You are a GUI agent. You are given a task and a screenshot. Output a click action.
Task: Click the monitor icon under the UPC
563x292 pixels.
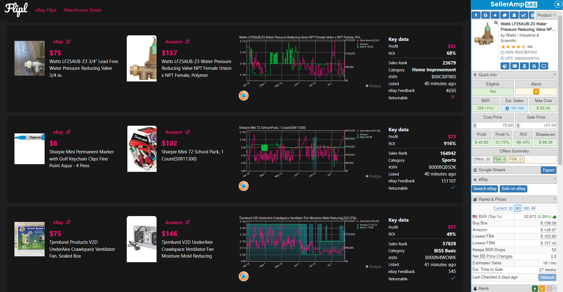click(x=544, y=66)
